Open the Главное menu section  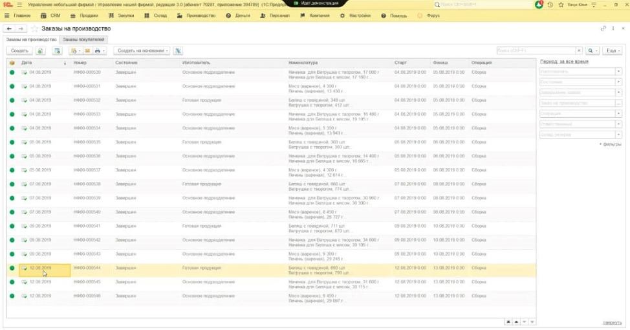(x=17, y=16)
